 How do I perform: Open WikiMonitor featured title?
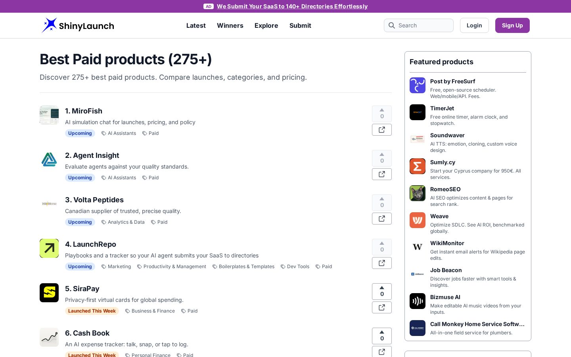coord(447,243)
